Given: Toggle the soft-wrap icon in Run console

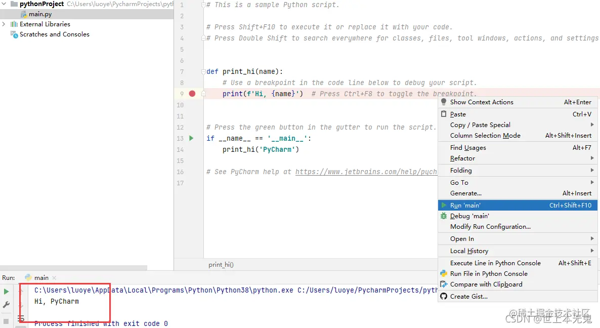Looking at the screenshot, I should pyautogui.click(x=21, y=318).
